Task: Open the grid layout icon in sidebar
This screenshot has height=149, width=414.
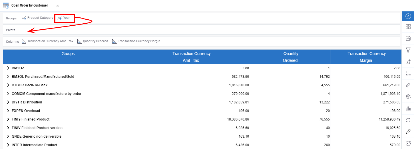Action: coord(408,27)
